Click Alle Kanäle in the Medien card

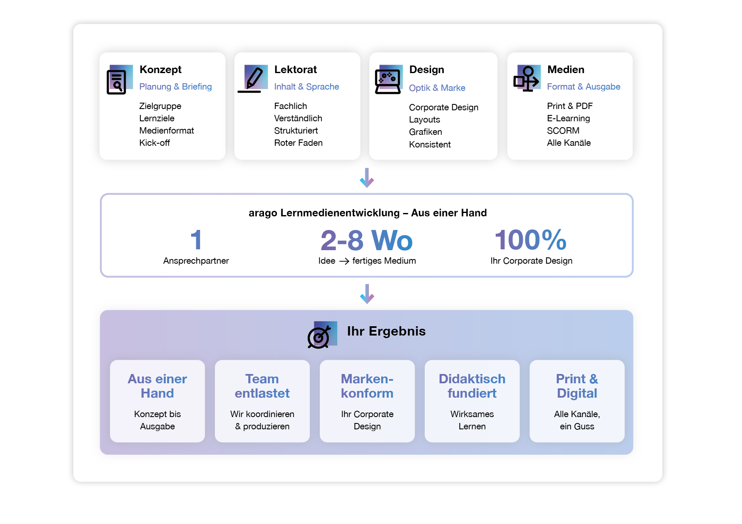[569, 143]
